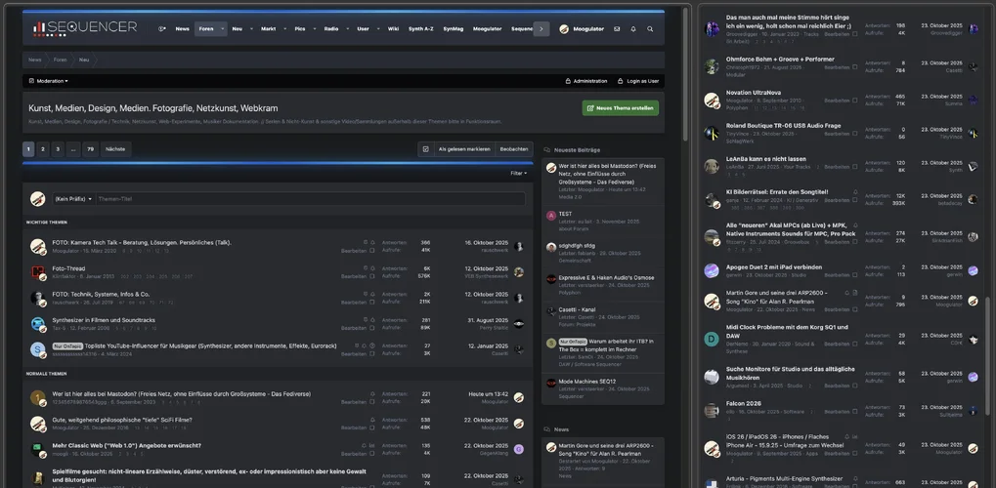Open Synth A-Z in navbar
Image resolution: width=996 pixels, height=488 pixels.
[420, 29]
